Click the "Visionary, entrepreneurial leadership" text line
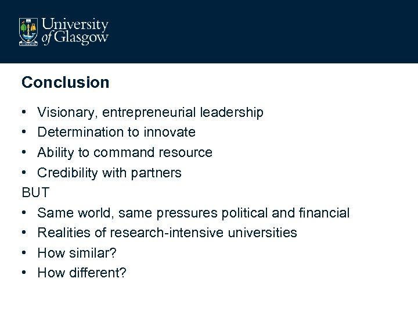Viewport: 418px width, 314px height. click(150, 112)
